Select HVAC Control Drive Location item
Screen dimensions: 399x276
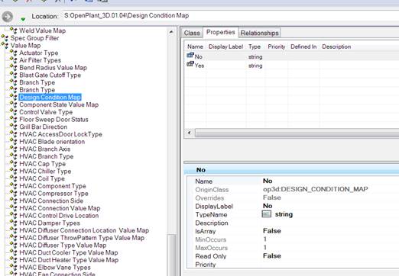pos(59,216)
